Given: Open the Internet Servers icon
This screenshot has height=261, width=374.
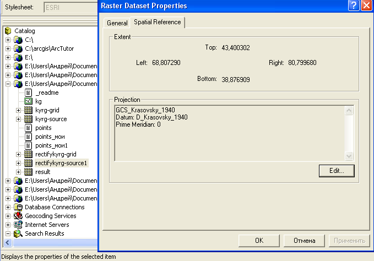Looking at the screenshot, I should tap(18, 225).
